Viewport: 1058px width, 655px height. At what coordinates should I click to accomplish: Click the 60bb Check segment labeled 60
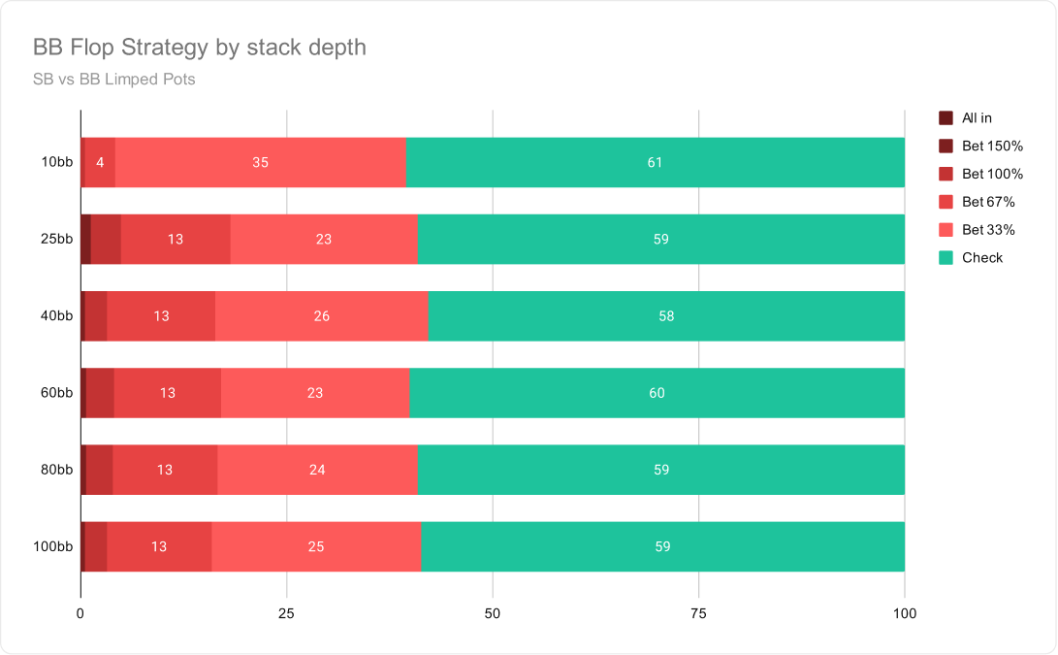(x=657, y=393)
